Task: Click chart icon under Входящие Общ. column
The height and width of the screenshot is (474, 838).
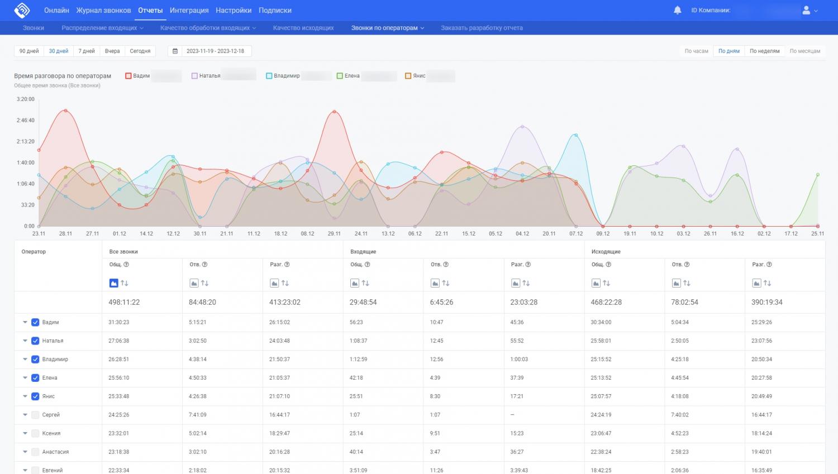Action: [x=355, y=283]
